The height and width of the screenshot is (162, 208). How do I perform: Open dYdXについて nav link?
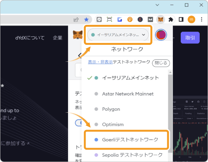coord(30,38)
